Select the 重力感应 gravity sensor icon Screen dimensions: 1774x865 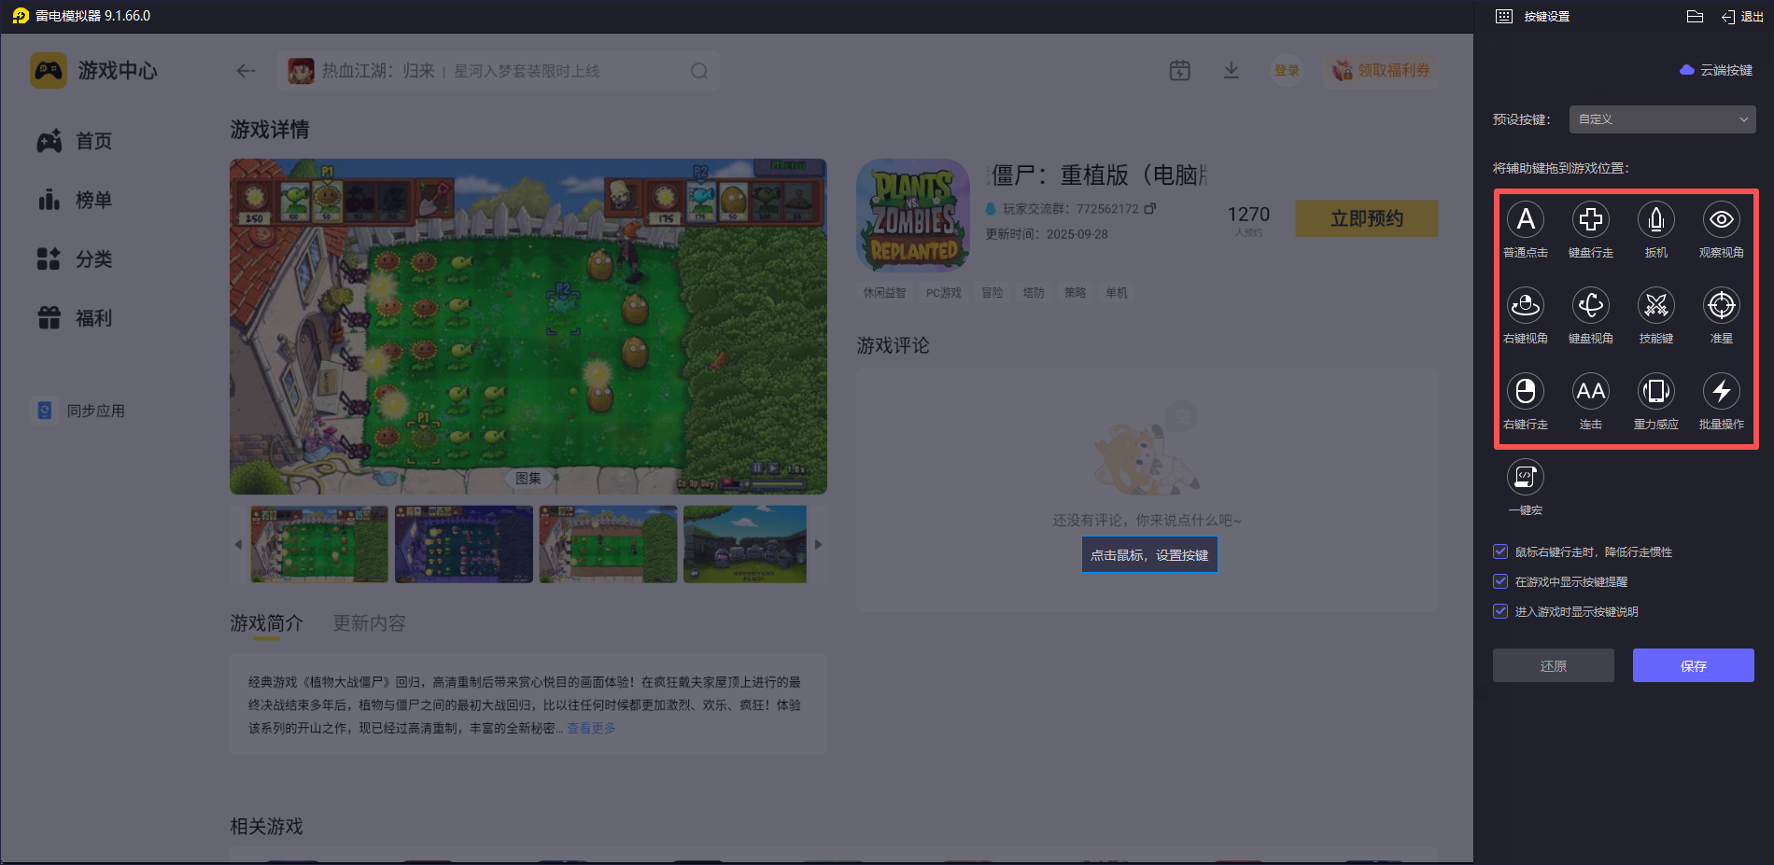point(1656,392)
